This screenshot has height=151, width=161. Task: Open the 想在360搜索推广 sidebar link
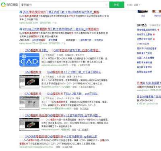pyautogui.click(x=149, y=96)
